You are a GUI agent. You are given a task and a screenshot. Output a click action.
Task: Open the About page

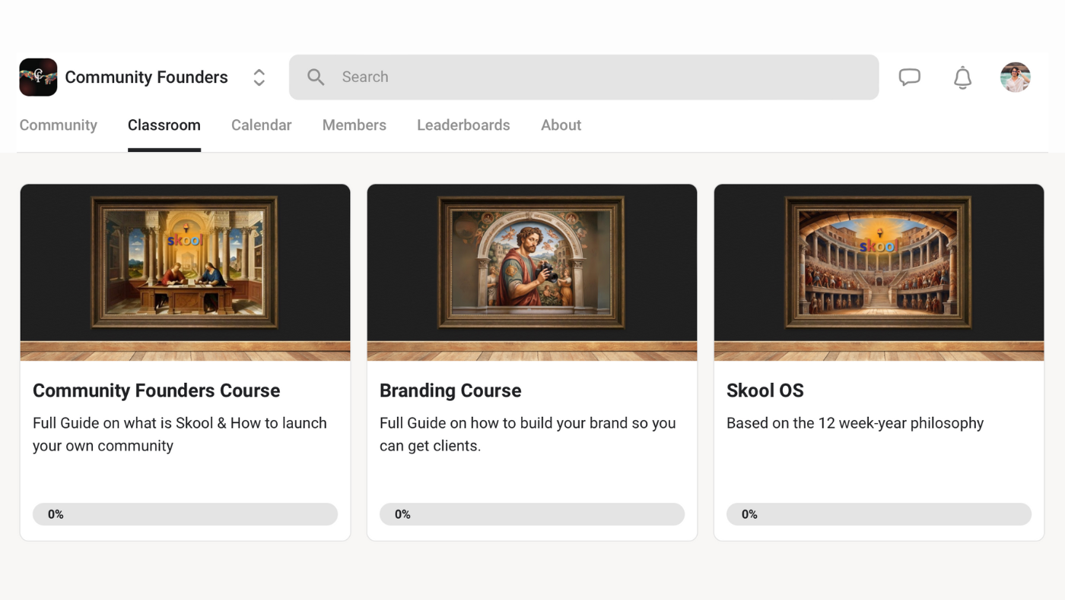(561, 125)
